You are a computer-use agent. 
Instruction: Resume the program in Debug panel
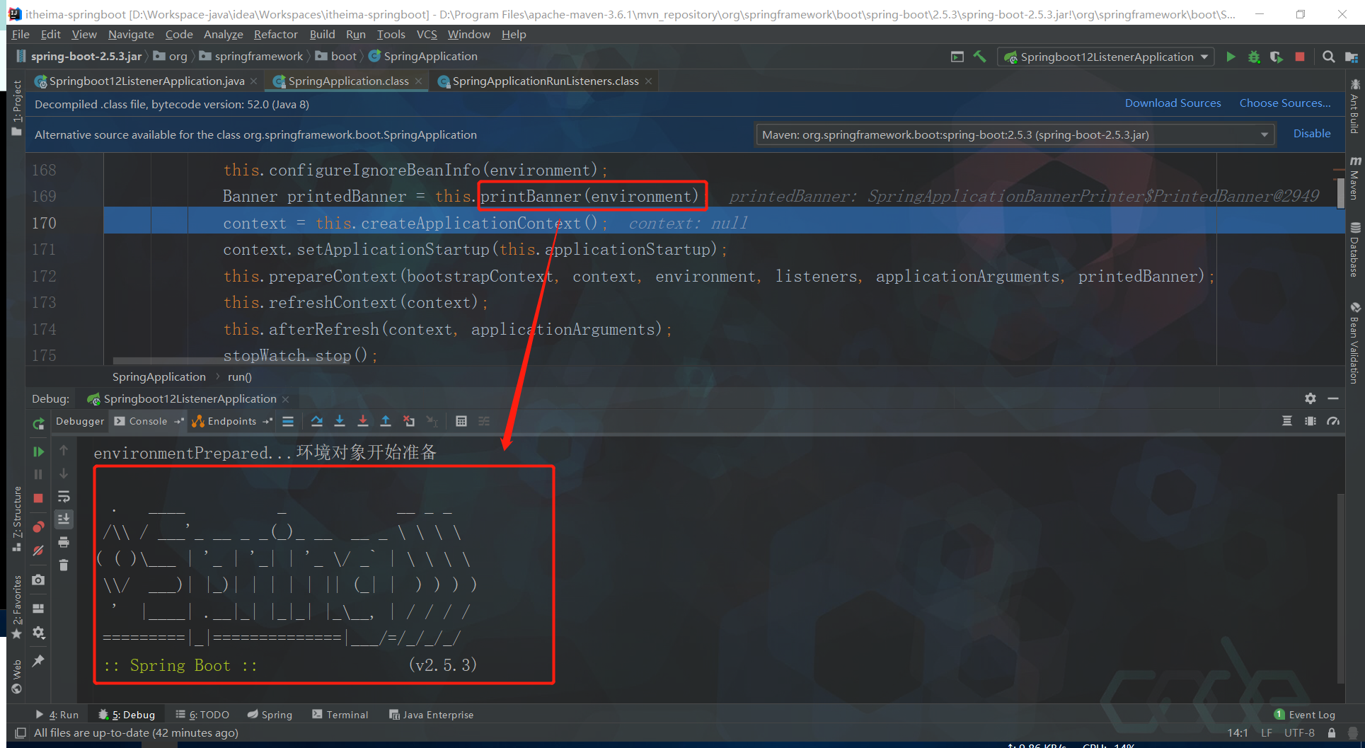click(x=38, y=451)
